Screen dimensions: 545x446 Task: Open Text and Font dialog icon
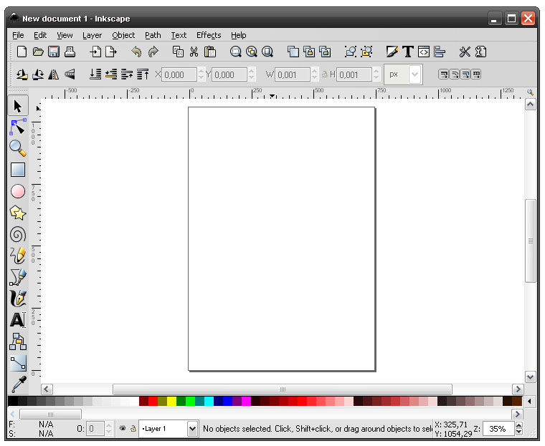(x=408, y=52)
